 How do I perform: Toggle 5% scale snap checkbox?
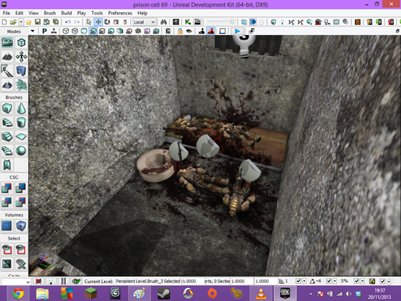[x=357, y=281]
